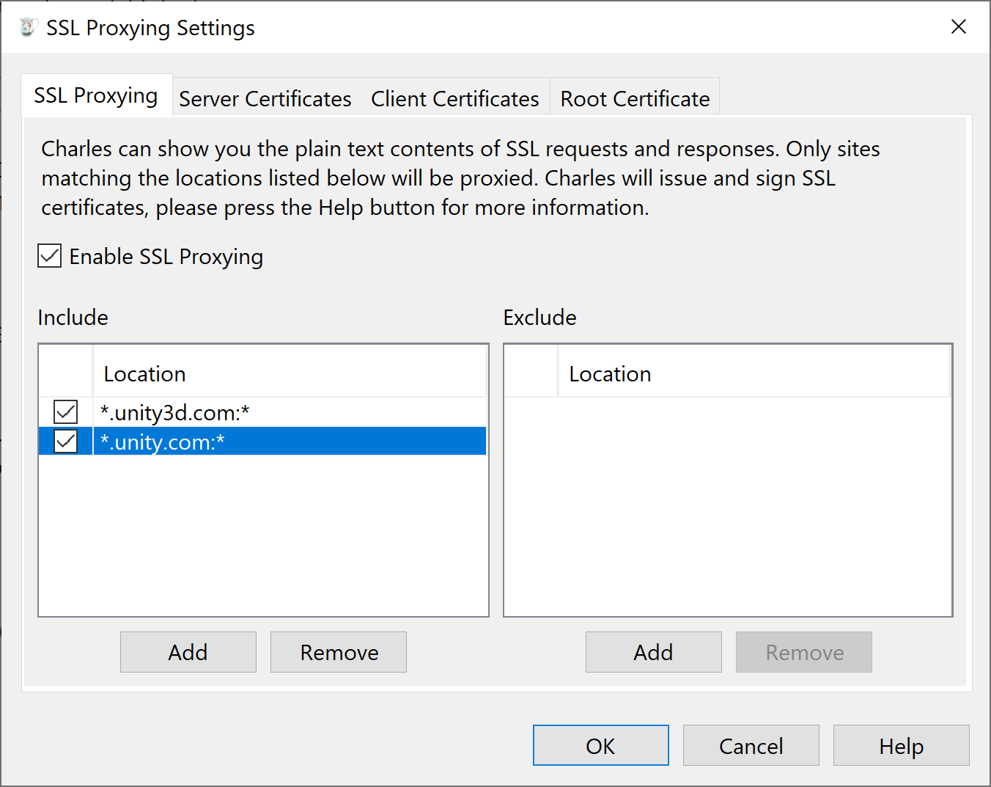Select the *.unity3d.com:* row
Image resolution: width=991 pixels, height=787 pixels.
click(x=262, y=412)
